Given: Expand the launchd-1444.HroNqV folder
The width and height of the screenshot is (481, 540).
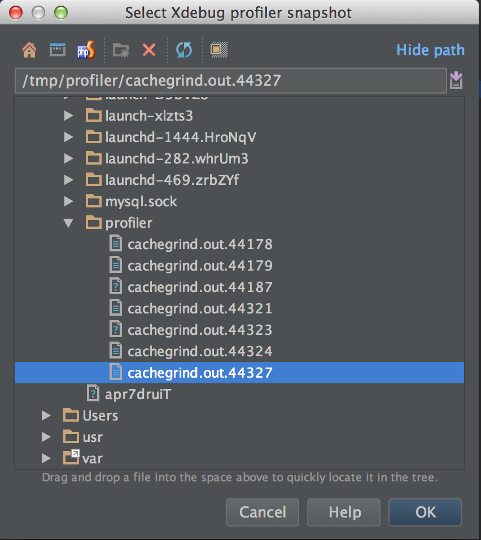Looking at the screenshot, I should pos(69,137).
